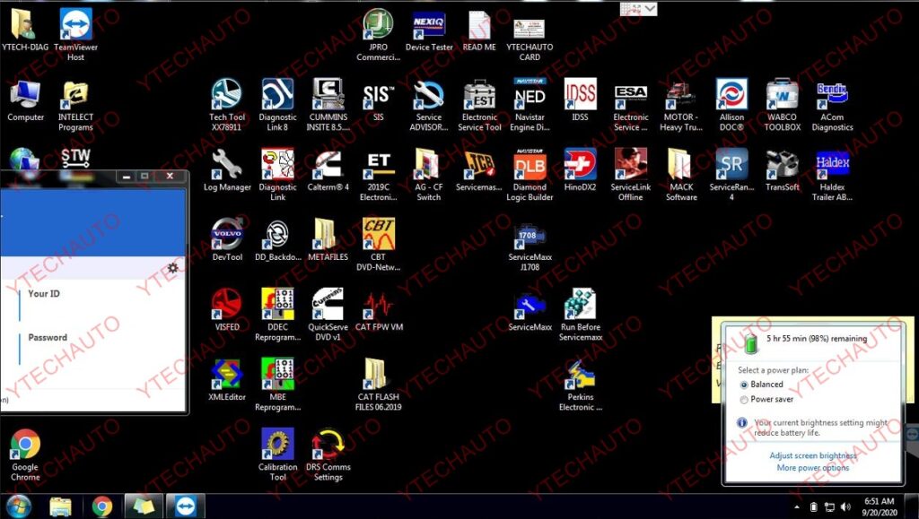Open the Computer desktop icon
The height and width of the screenshot is (519, 919).
pos(25,100)
